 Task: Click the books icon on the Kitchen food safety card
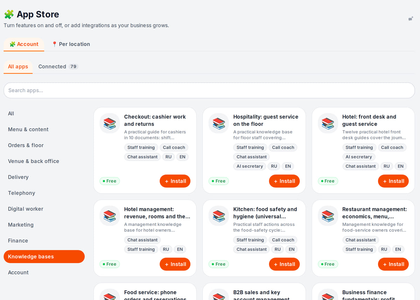click(219, 216)
